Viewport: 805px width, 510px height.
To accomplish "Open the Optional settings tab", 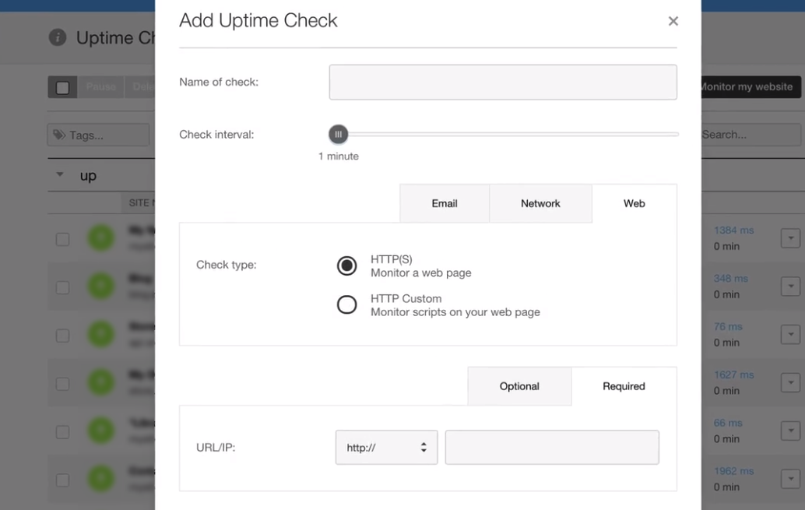I will click(x=519, y=386).
